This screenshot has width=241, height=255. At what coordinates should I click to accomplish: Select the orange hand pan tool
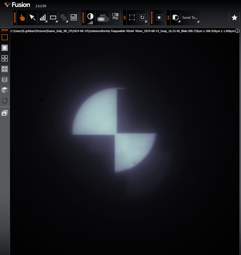[x=22, y=17]
